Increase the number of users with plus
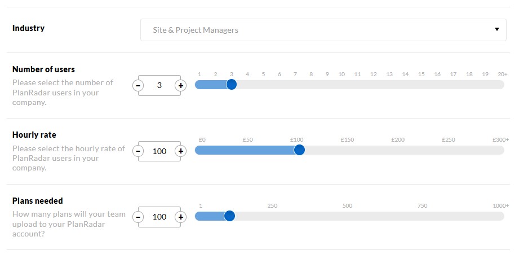This screenshot has width=519, height=263. 180,86
